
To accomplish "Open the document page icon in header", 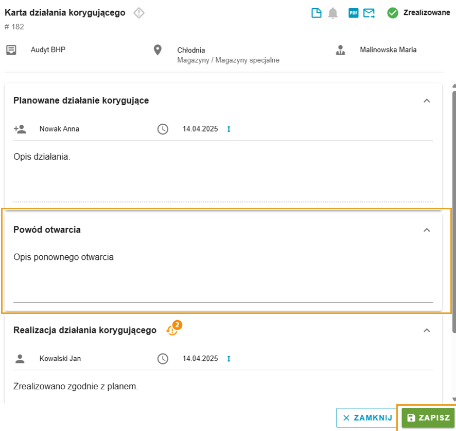I will click(317, 13).
